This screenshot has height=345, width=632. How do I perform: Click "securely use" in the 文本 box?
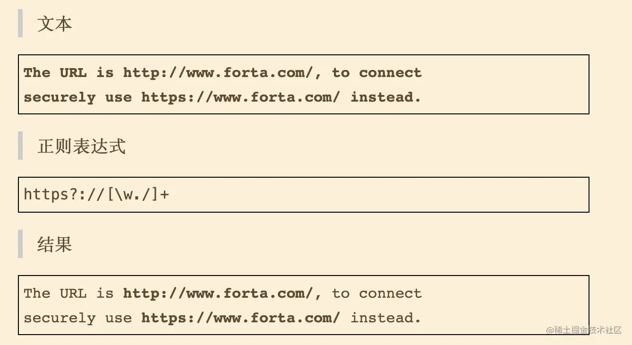coord(77,97)
